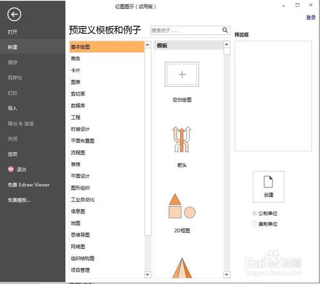This screenshot has height=284, width=320.
Task: Open 导出 & 发送 in the sidebar
Action: [20, 123]
